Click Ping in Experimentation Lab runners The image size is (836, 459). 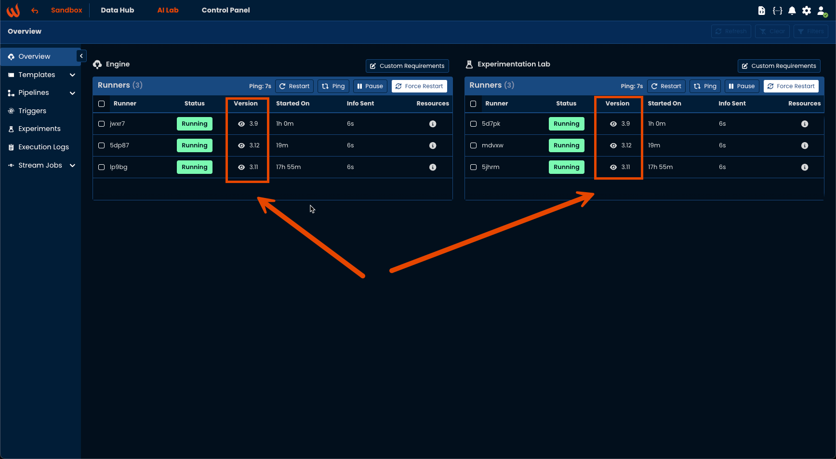point(705,86)
